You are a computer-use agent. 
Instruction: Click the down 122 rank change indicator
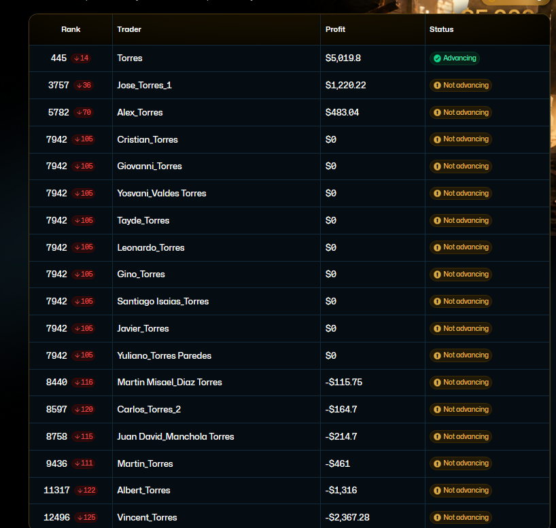(86, 491)
